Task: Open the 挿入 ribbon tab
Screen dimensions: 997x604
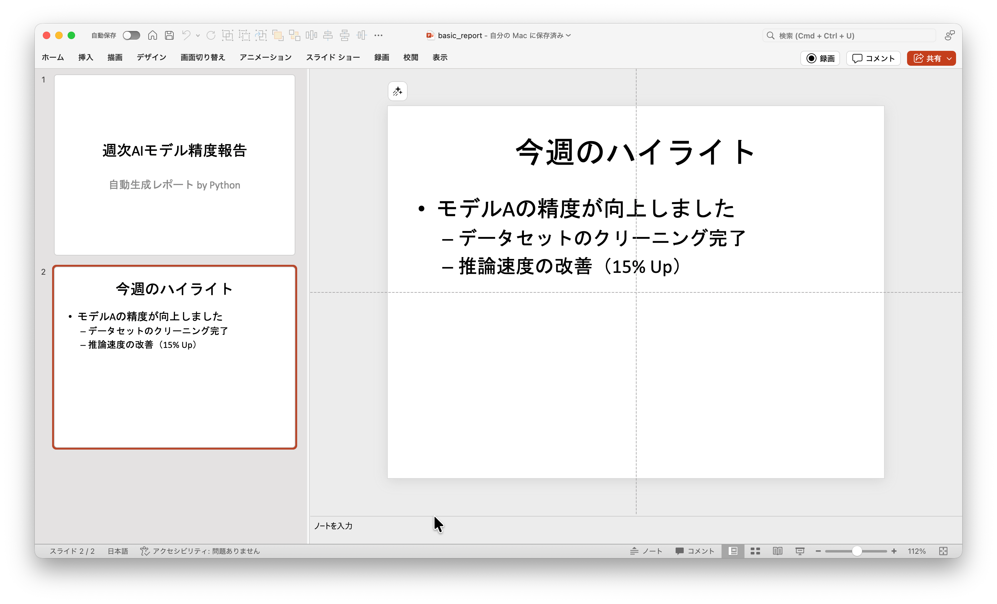Action: (85, 57)
